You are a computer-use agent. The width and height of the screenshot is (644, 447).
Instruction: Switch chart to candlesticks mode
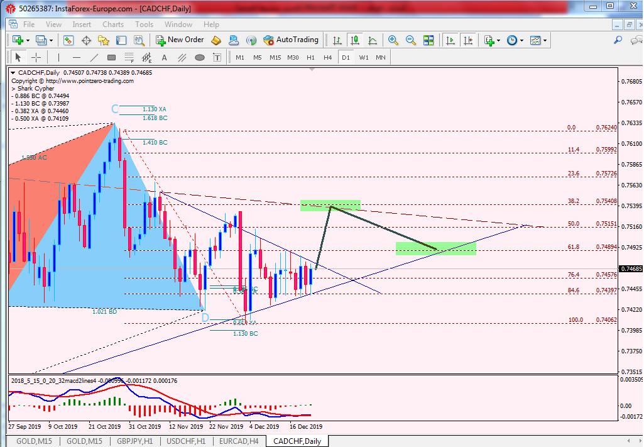(x=354, y=40)
